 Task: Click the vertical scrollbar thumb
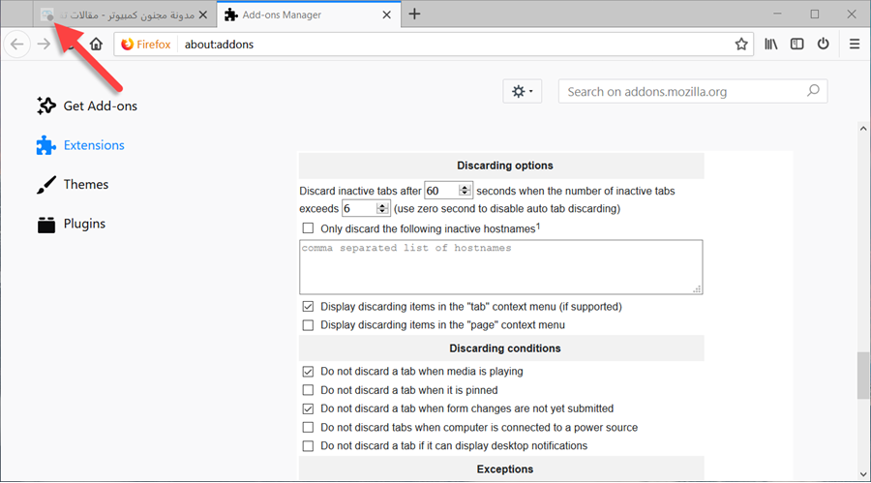tap(863, 376)
